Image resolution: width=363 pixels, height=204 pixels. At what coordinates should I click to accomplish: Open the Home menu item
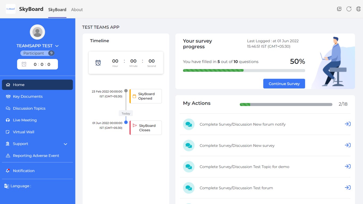pyautogui.click(x=37, y=85)
